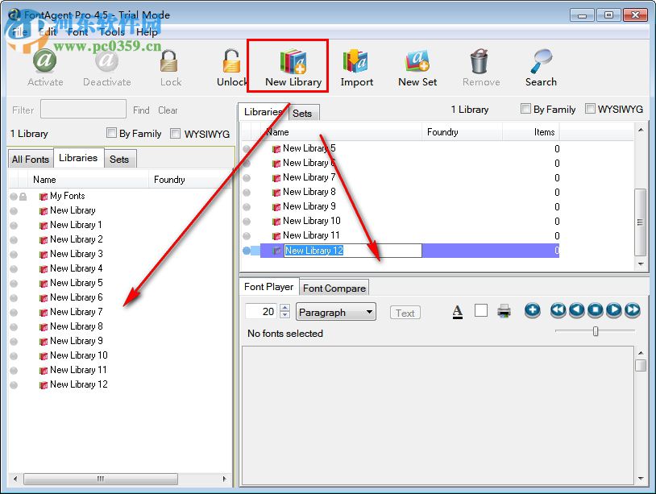656x494 pixels.
Task: Select the Lock icon on the toolbar
Action: click(169, 60)
